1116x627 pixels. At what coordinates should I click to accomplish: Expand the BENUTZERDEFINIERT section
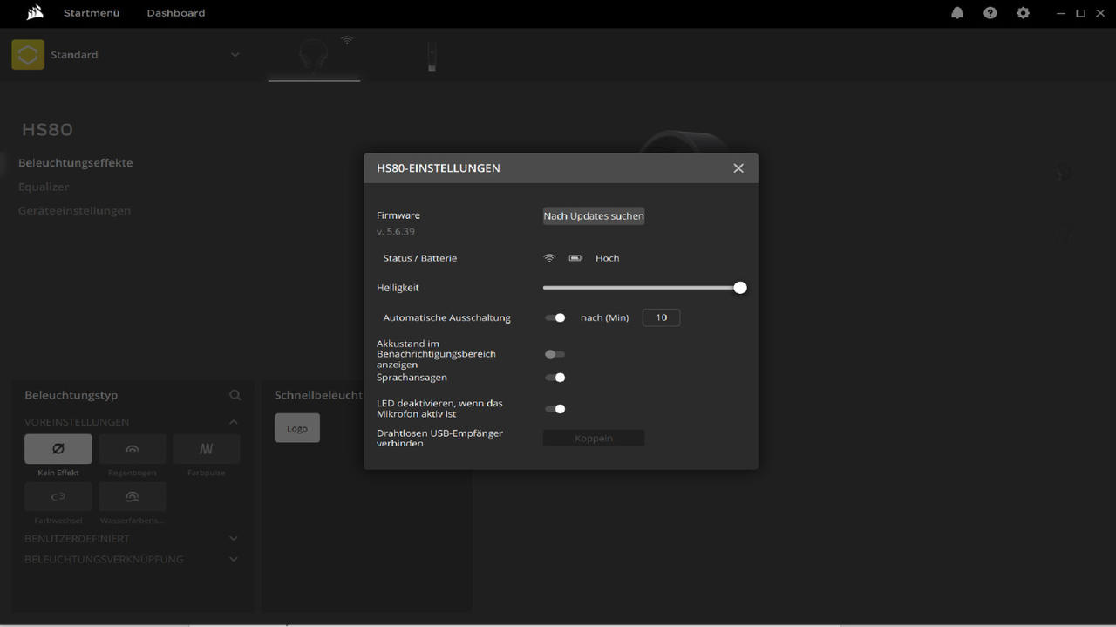coord(234,539)
